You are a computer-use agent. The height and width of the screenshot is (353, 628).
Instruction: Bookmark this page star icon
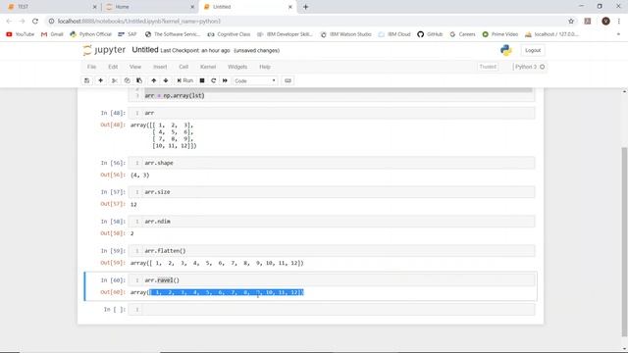click(571, 22)
